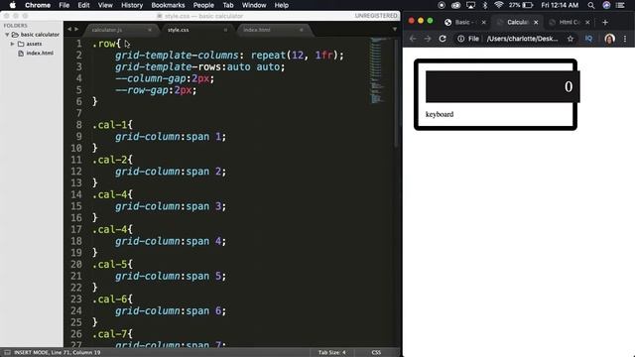Go back in Chrome
Image resolution: width=635 pixels, height=357 pixels.
(x=413, y=39)
